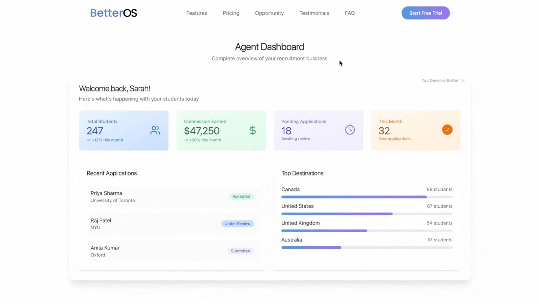Screen dimensions: 540x304
Task: Open the FAQ link
Action: (350, 13)
